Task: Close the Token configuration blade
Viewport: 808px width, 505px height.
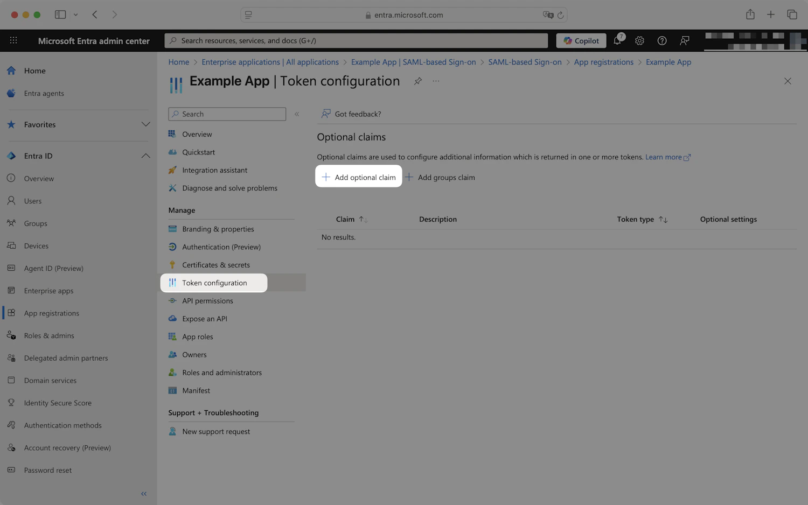Action: click(x=788, y=81)
